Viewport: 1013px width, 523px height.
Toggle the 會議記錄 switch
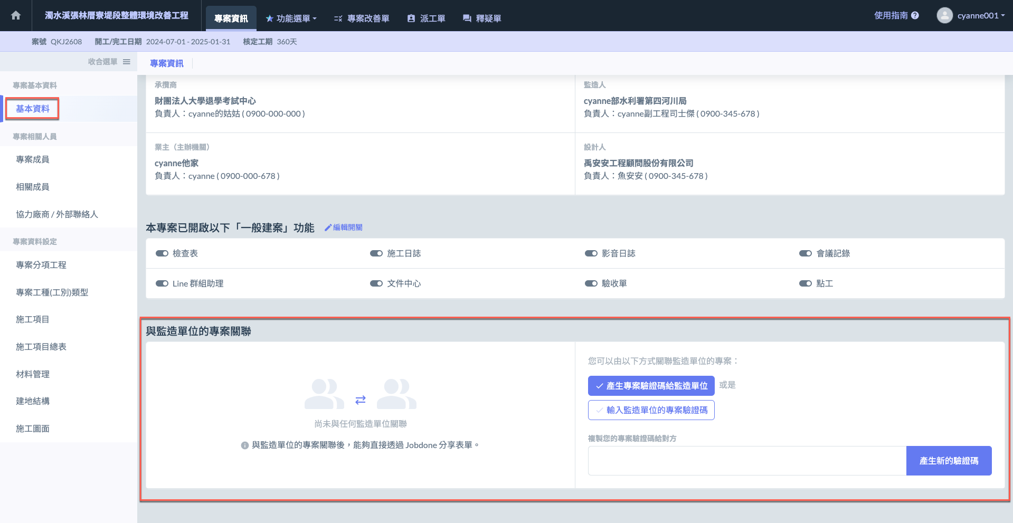tap(805, 253)
